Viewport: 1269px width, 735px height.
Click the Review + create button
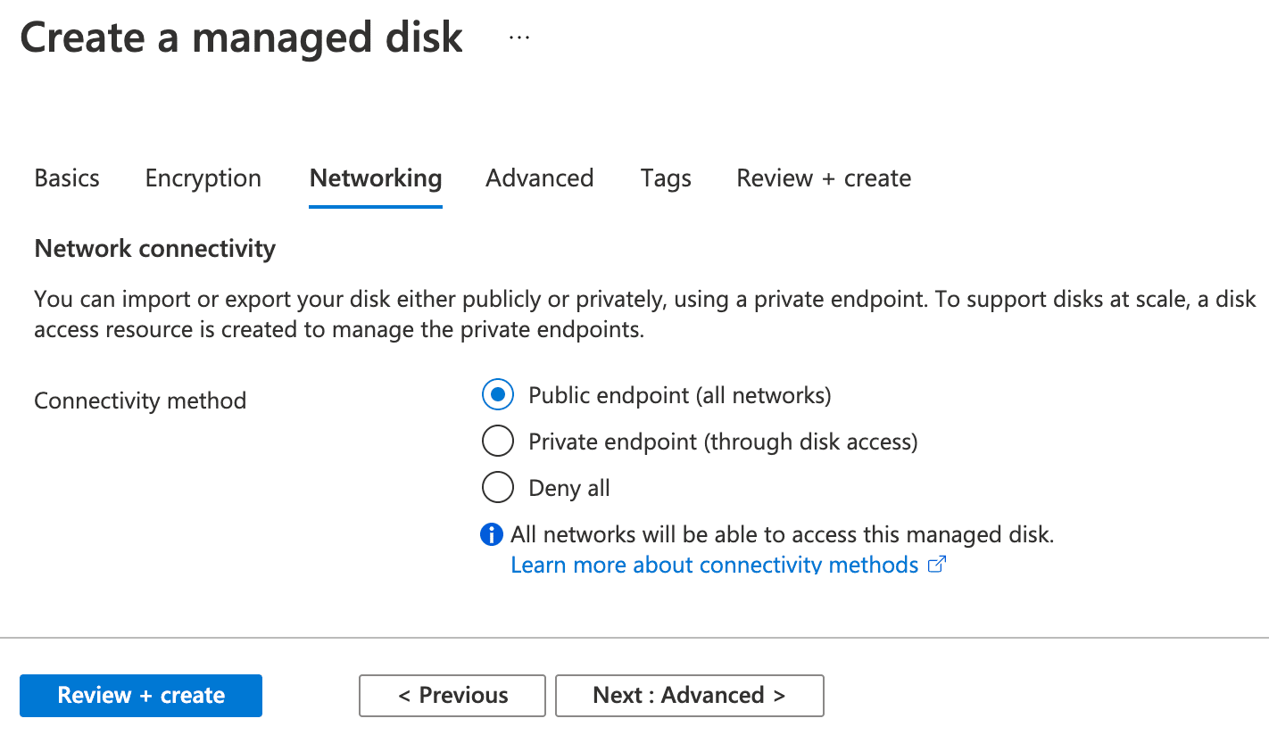140,695
